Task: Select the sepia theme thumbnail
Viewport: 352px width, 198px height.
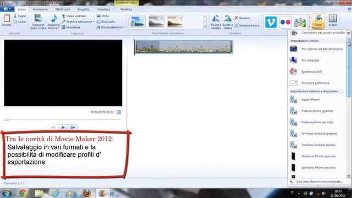Action: tap(175, 22)
